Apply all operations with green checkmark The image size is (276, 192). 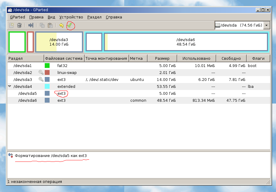(x=70, y=25)
